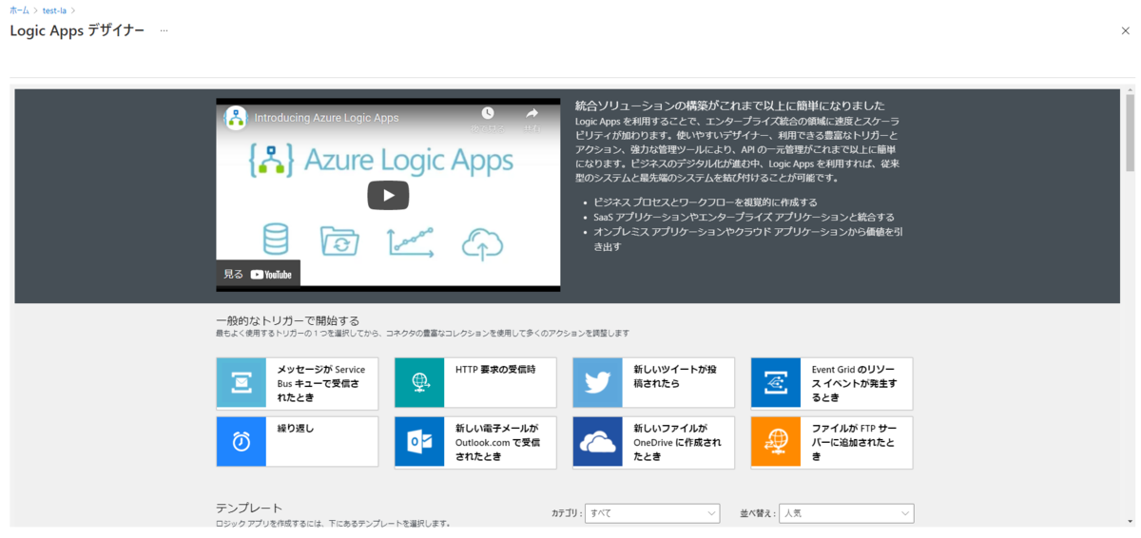Click the Logic Apps channel avatar on video
This screenshot has width=1141, height=538.
[236, 118]
